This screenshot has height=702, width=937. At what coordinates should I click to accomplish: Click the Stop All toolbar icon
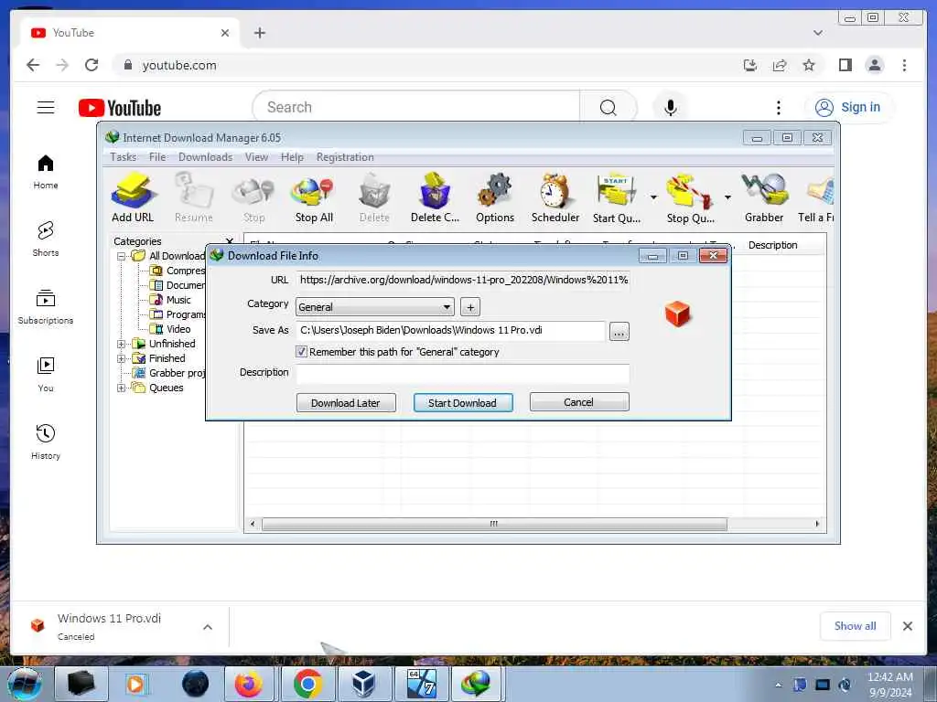pyautogui.click(x=314, y=197)
